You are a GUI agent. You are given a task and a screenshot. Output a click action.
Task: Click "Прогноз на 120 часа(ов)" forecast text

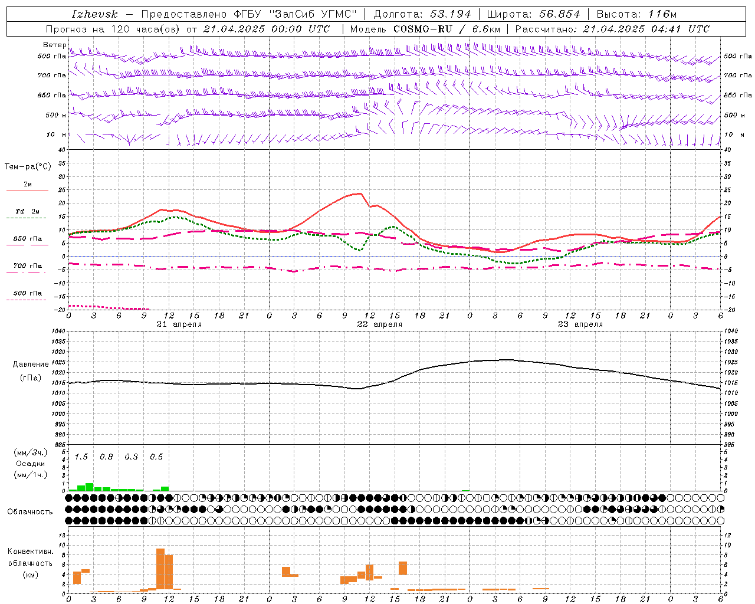(113, 29)
